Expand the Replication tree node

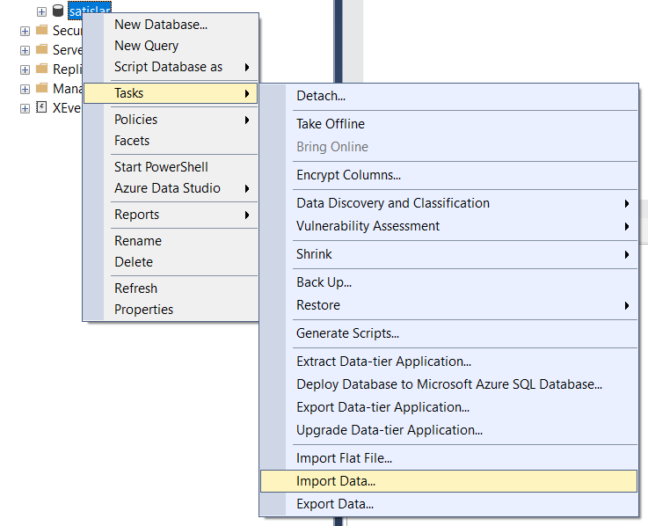[25, 69]
